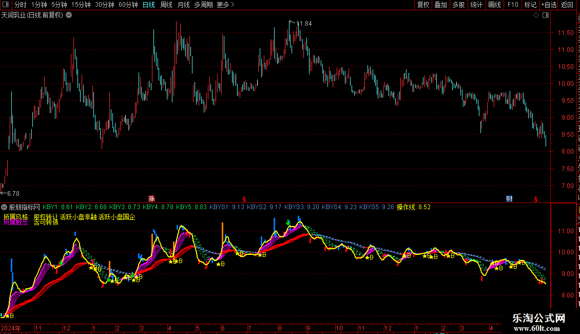Add stock via +自选 button
The image size is (580, 334).
click(x=549, y=5)
